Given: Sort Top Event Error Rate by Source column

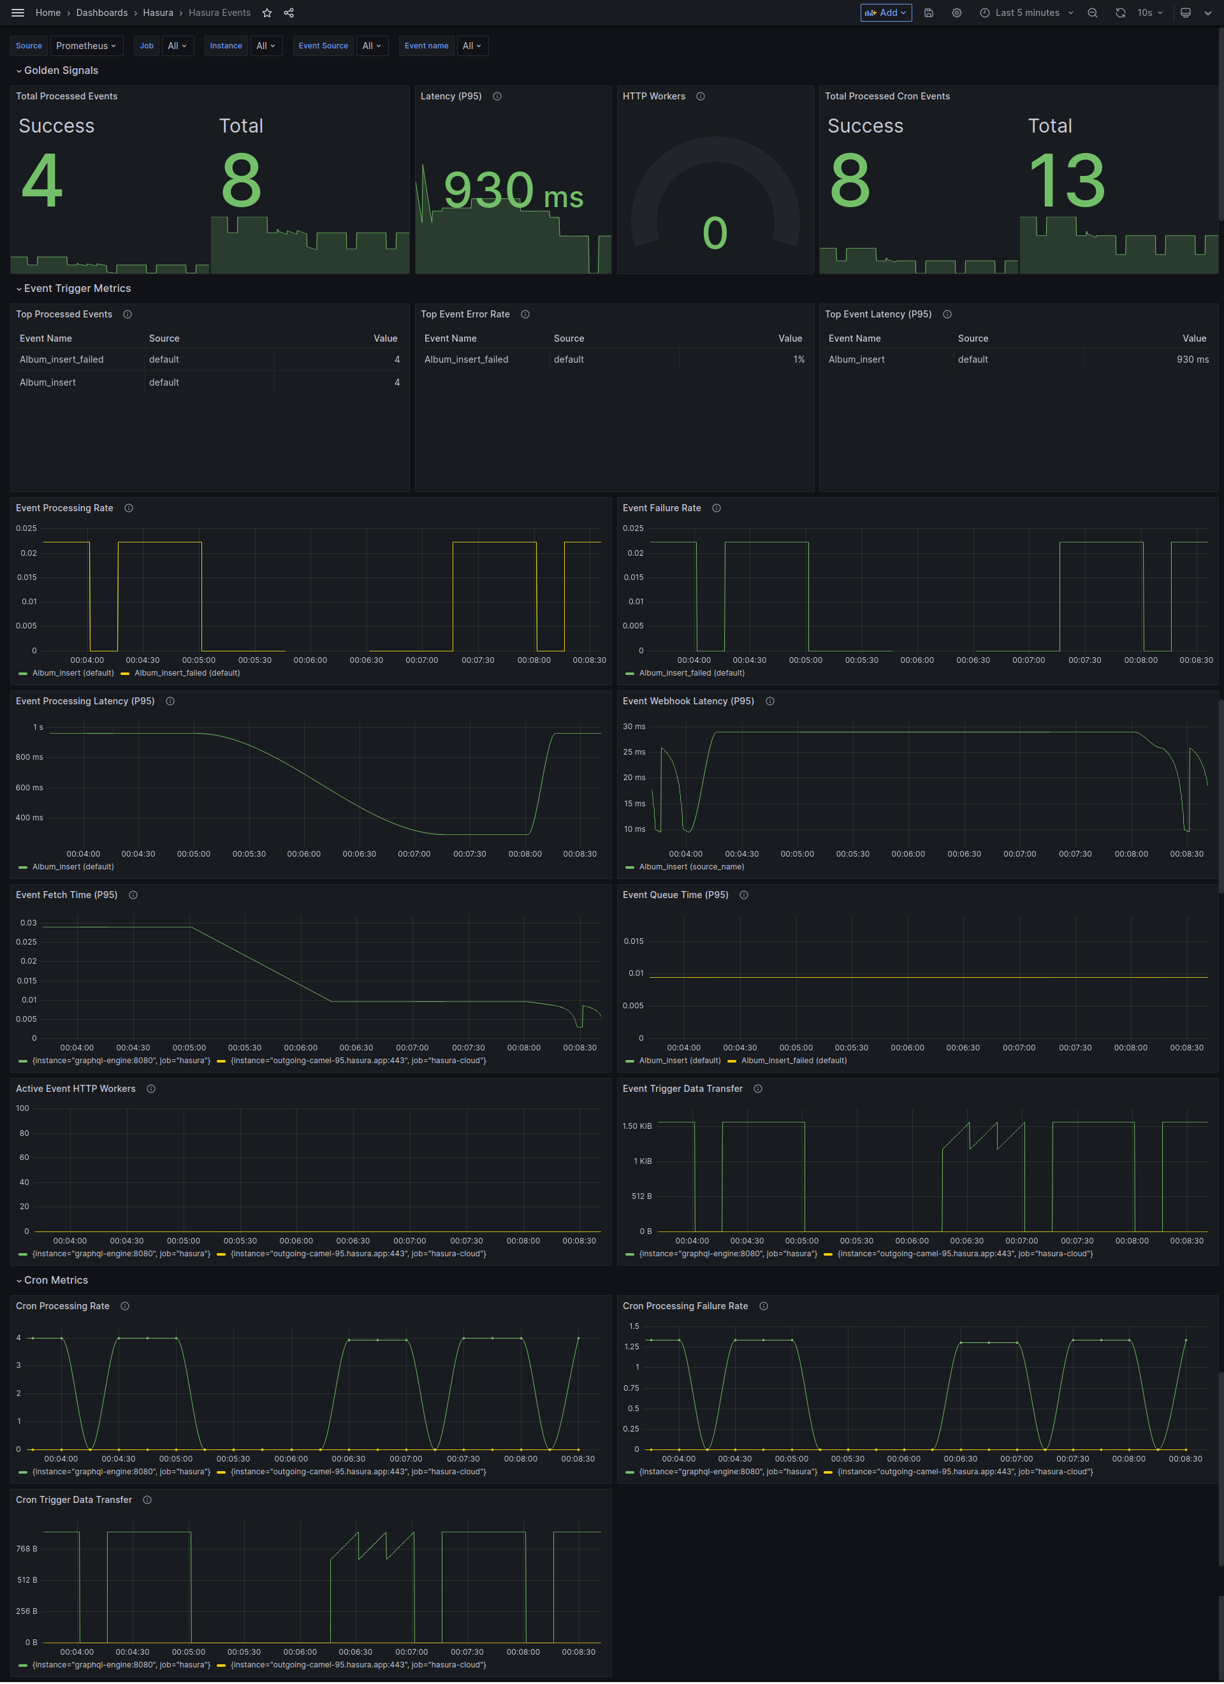Looking at the screenshot, I should coord(569,338).
